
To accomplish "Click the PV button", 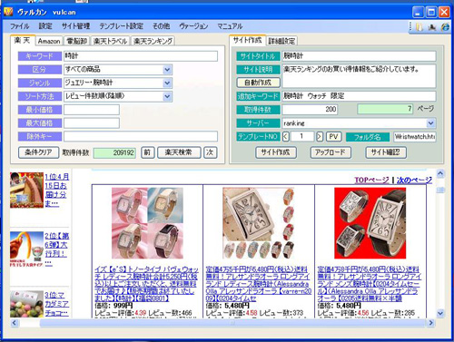I will [x=333, y=137].
